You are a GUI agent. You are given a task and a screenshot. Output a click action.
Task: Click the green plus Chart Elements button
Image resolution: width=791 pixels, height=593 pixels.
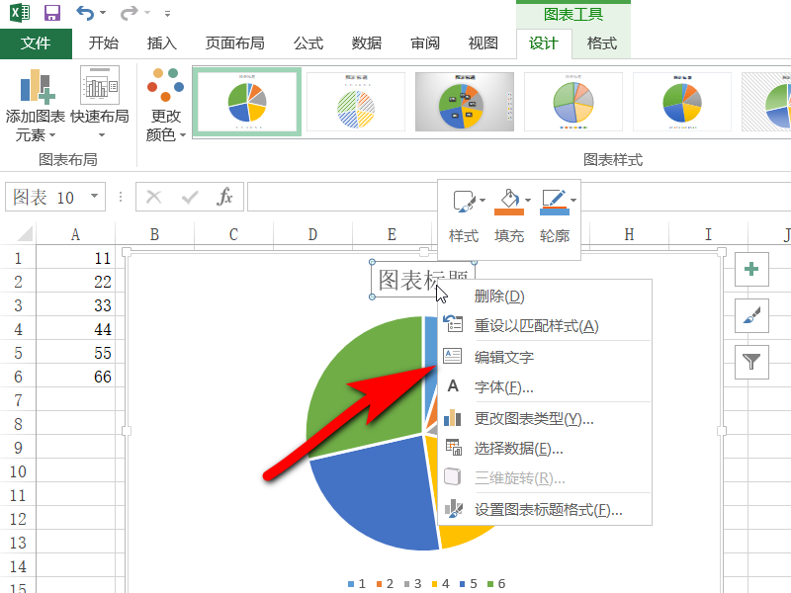(x=751, y=269)
